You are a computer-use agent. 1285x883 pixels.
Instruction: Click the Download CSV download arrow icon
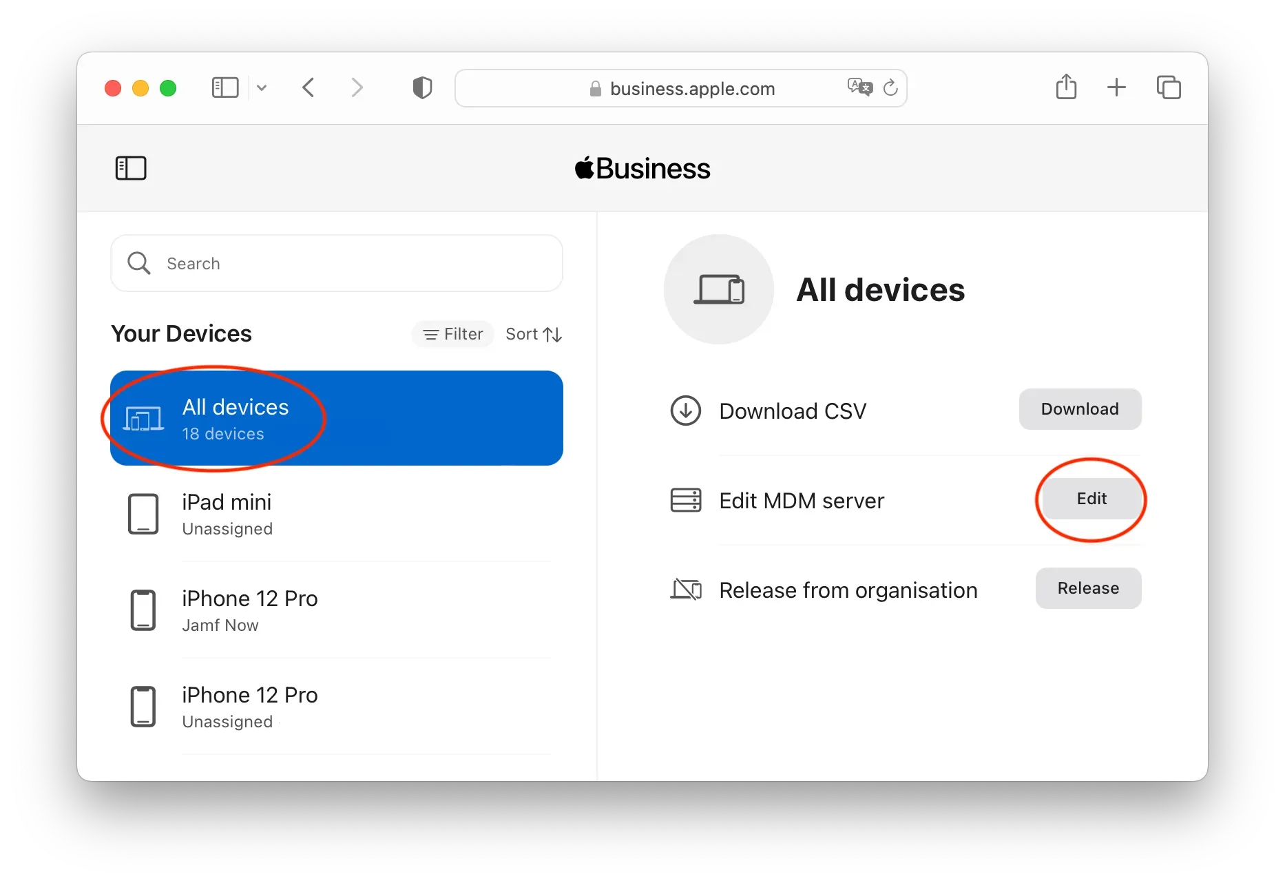(x=685, y=411)
